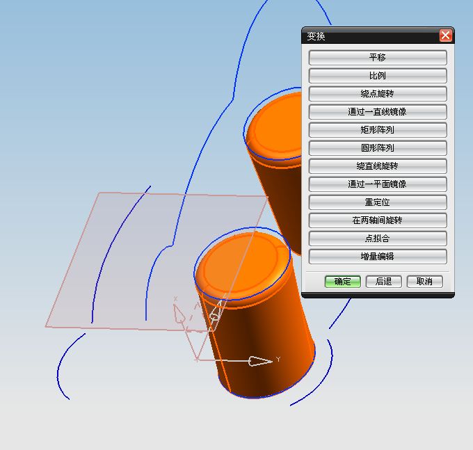Pick the 点拟合 option

click(378, 239)
